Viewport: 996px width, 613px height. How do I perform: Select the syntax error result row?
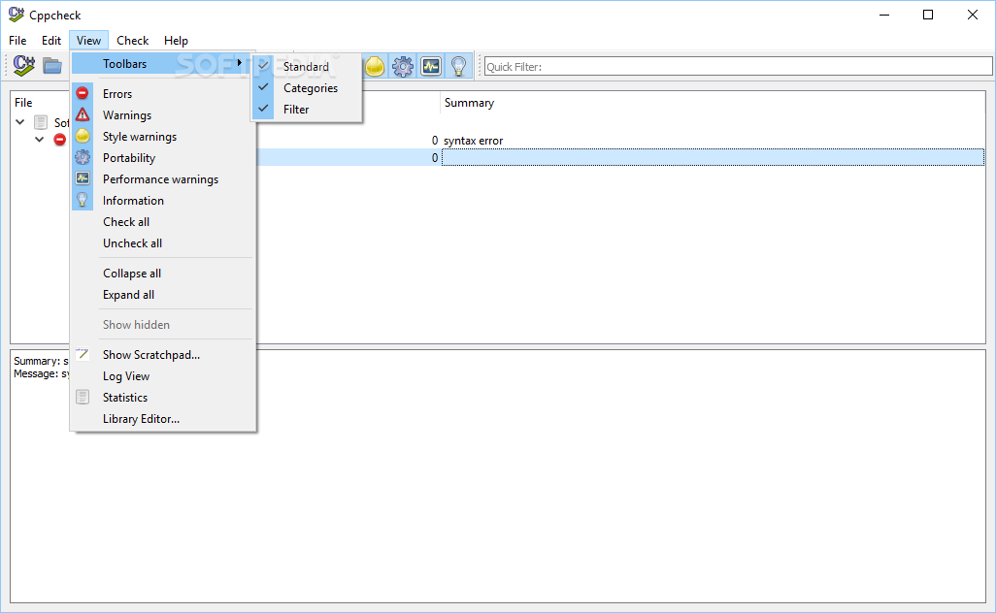click(473, 141)
